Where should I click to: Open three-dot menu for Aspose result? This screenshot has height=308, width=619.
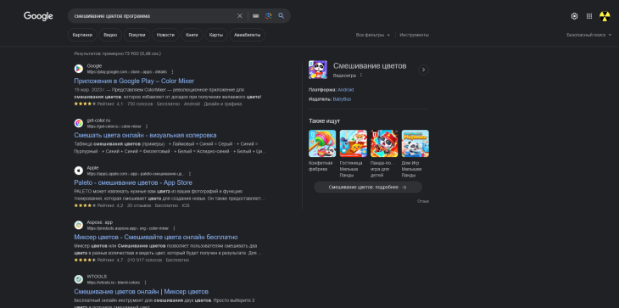[174, 228]
